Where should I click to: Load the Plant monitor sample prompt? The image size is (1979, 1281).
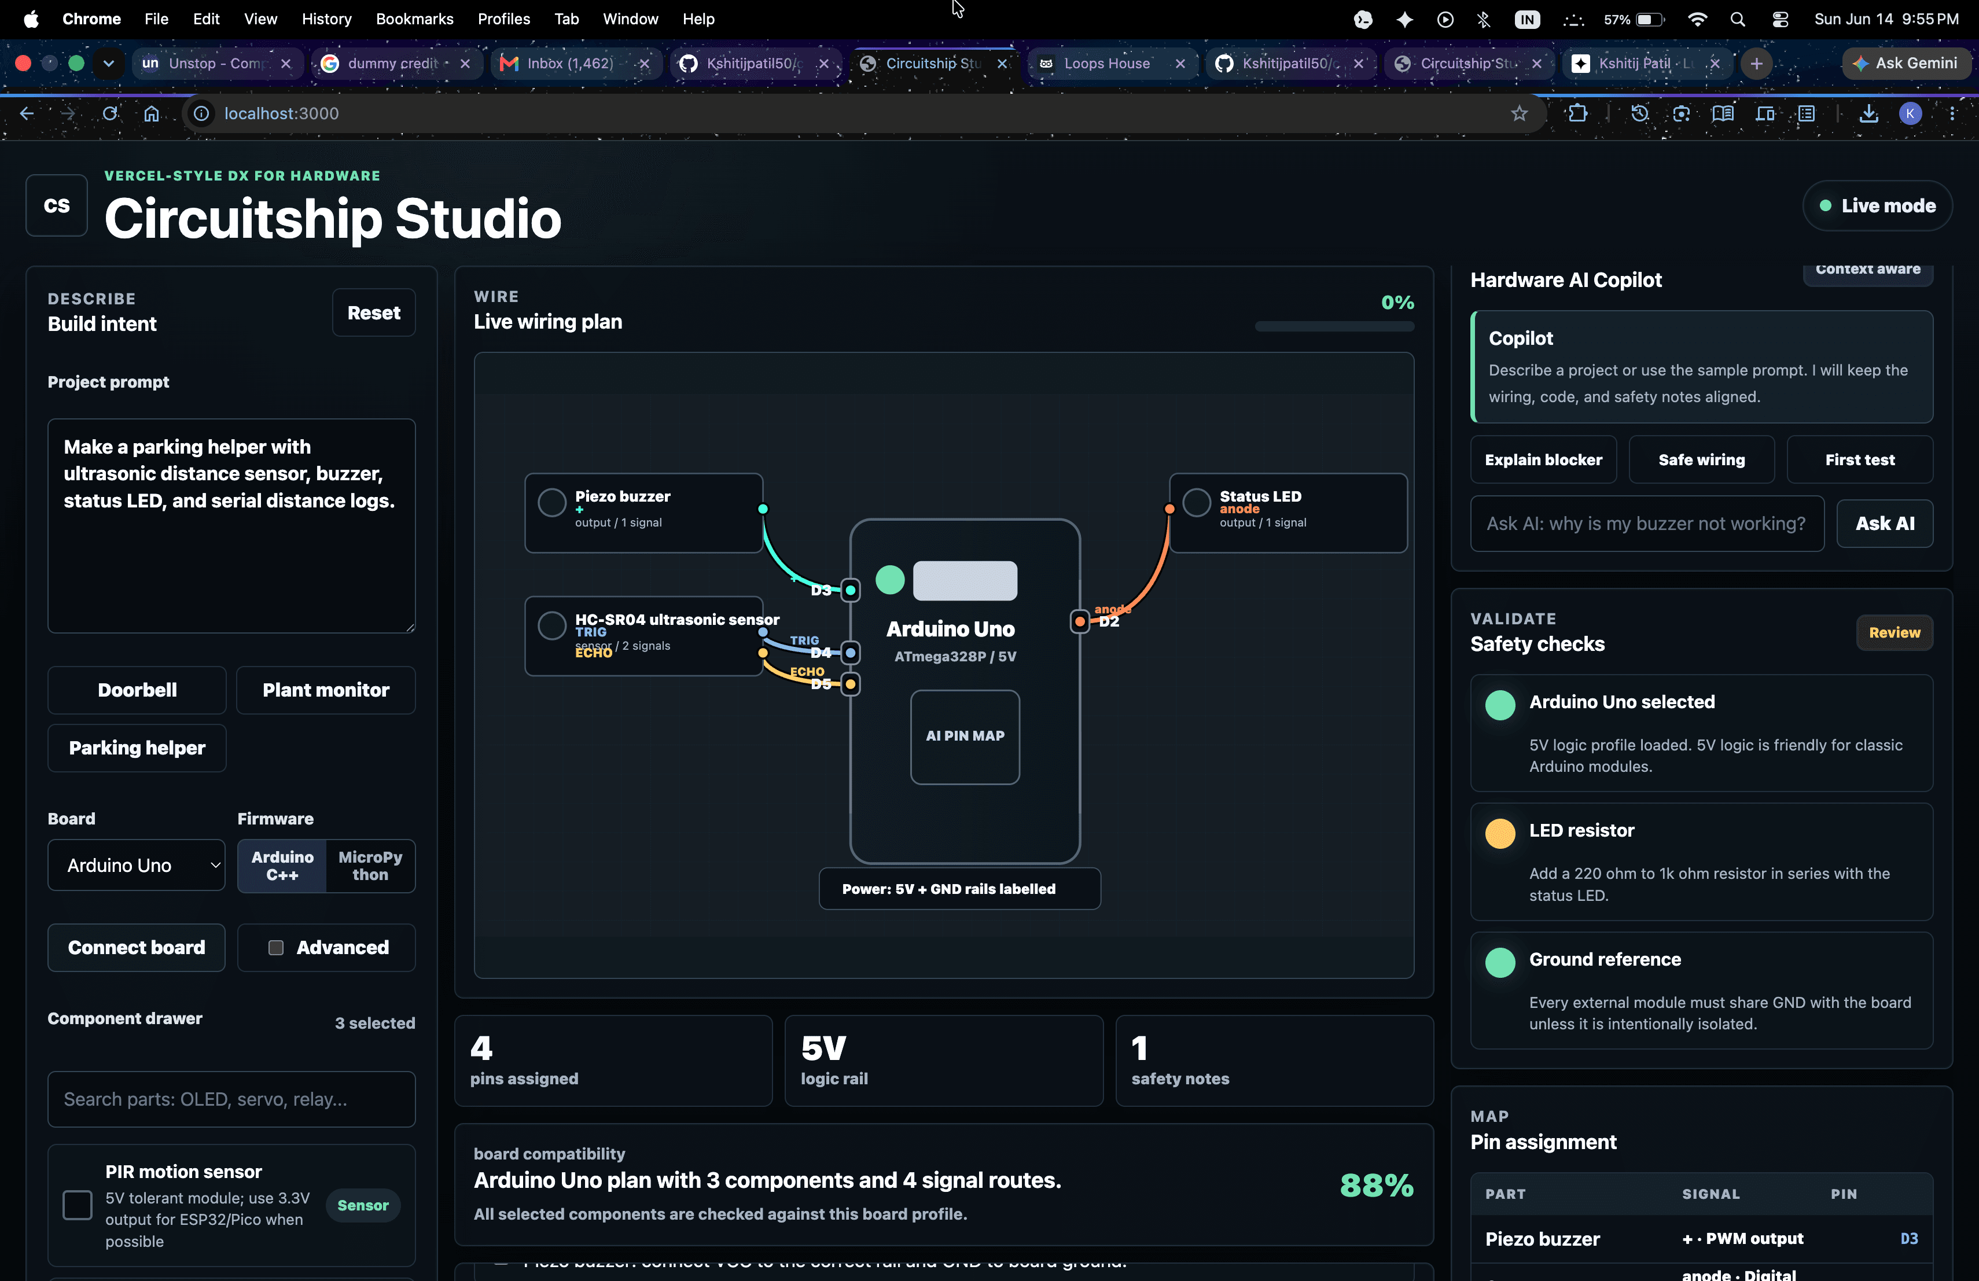coord(326,690)
